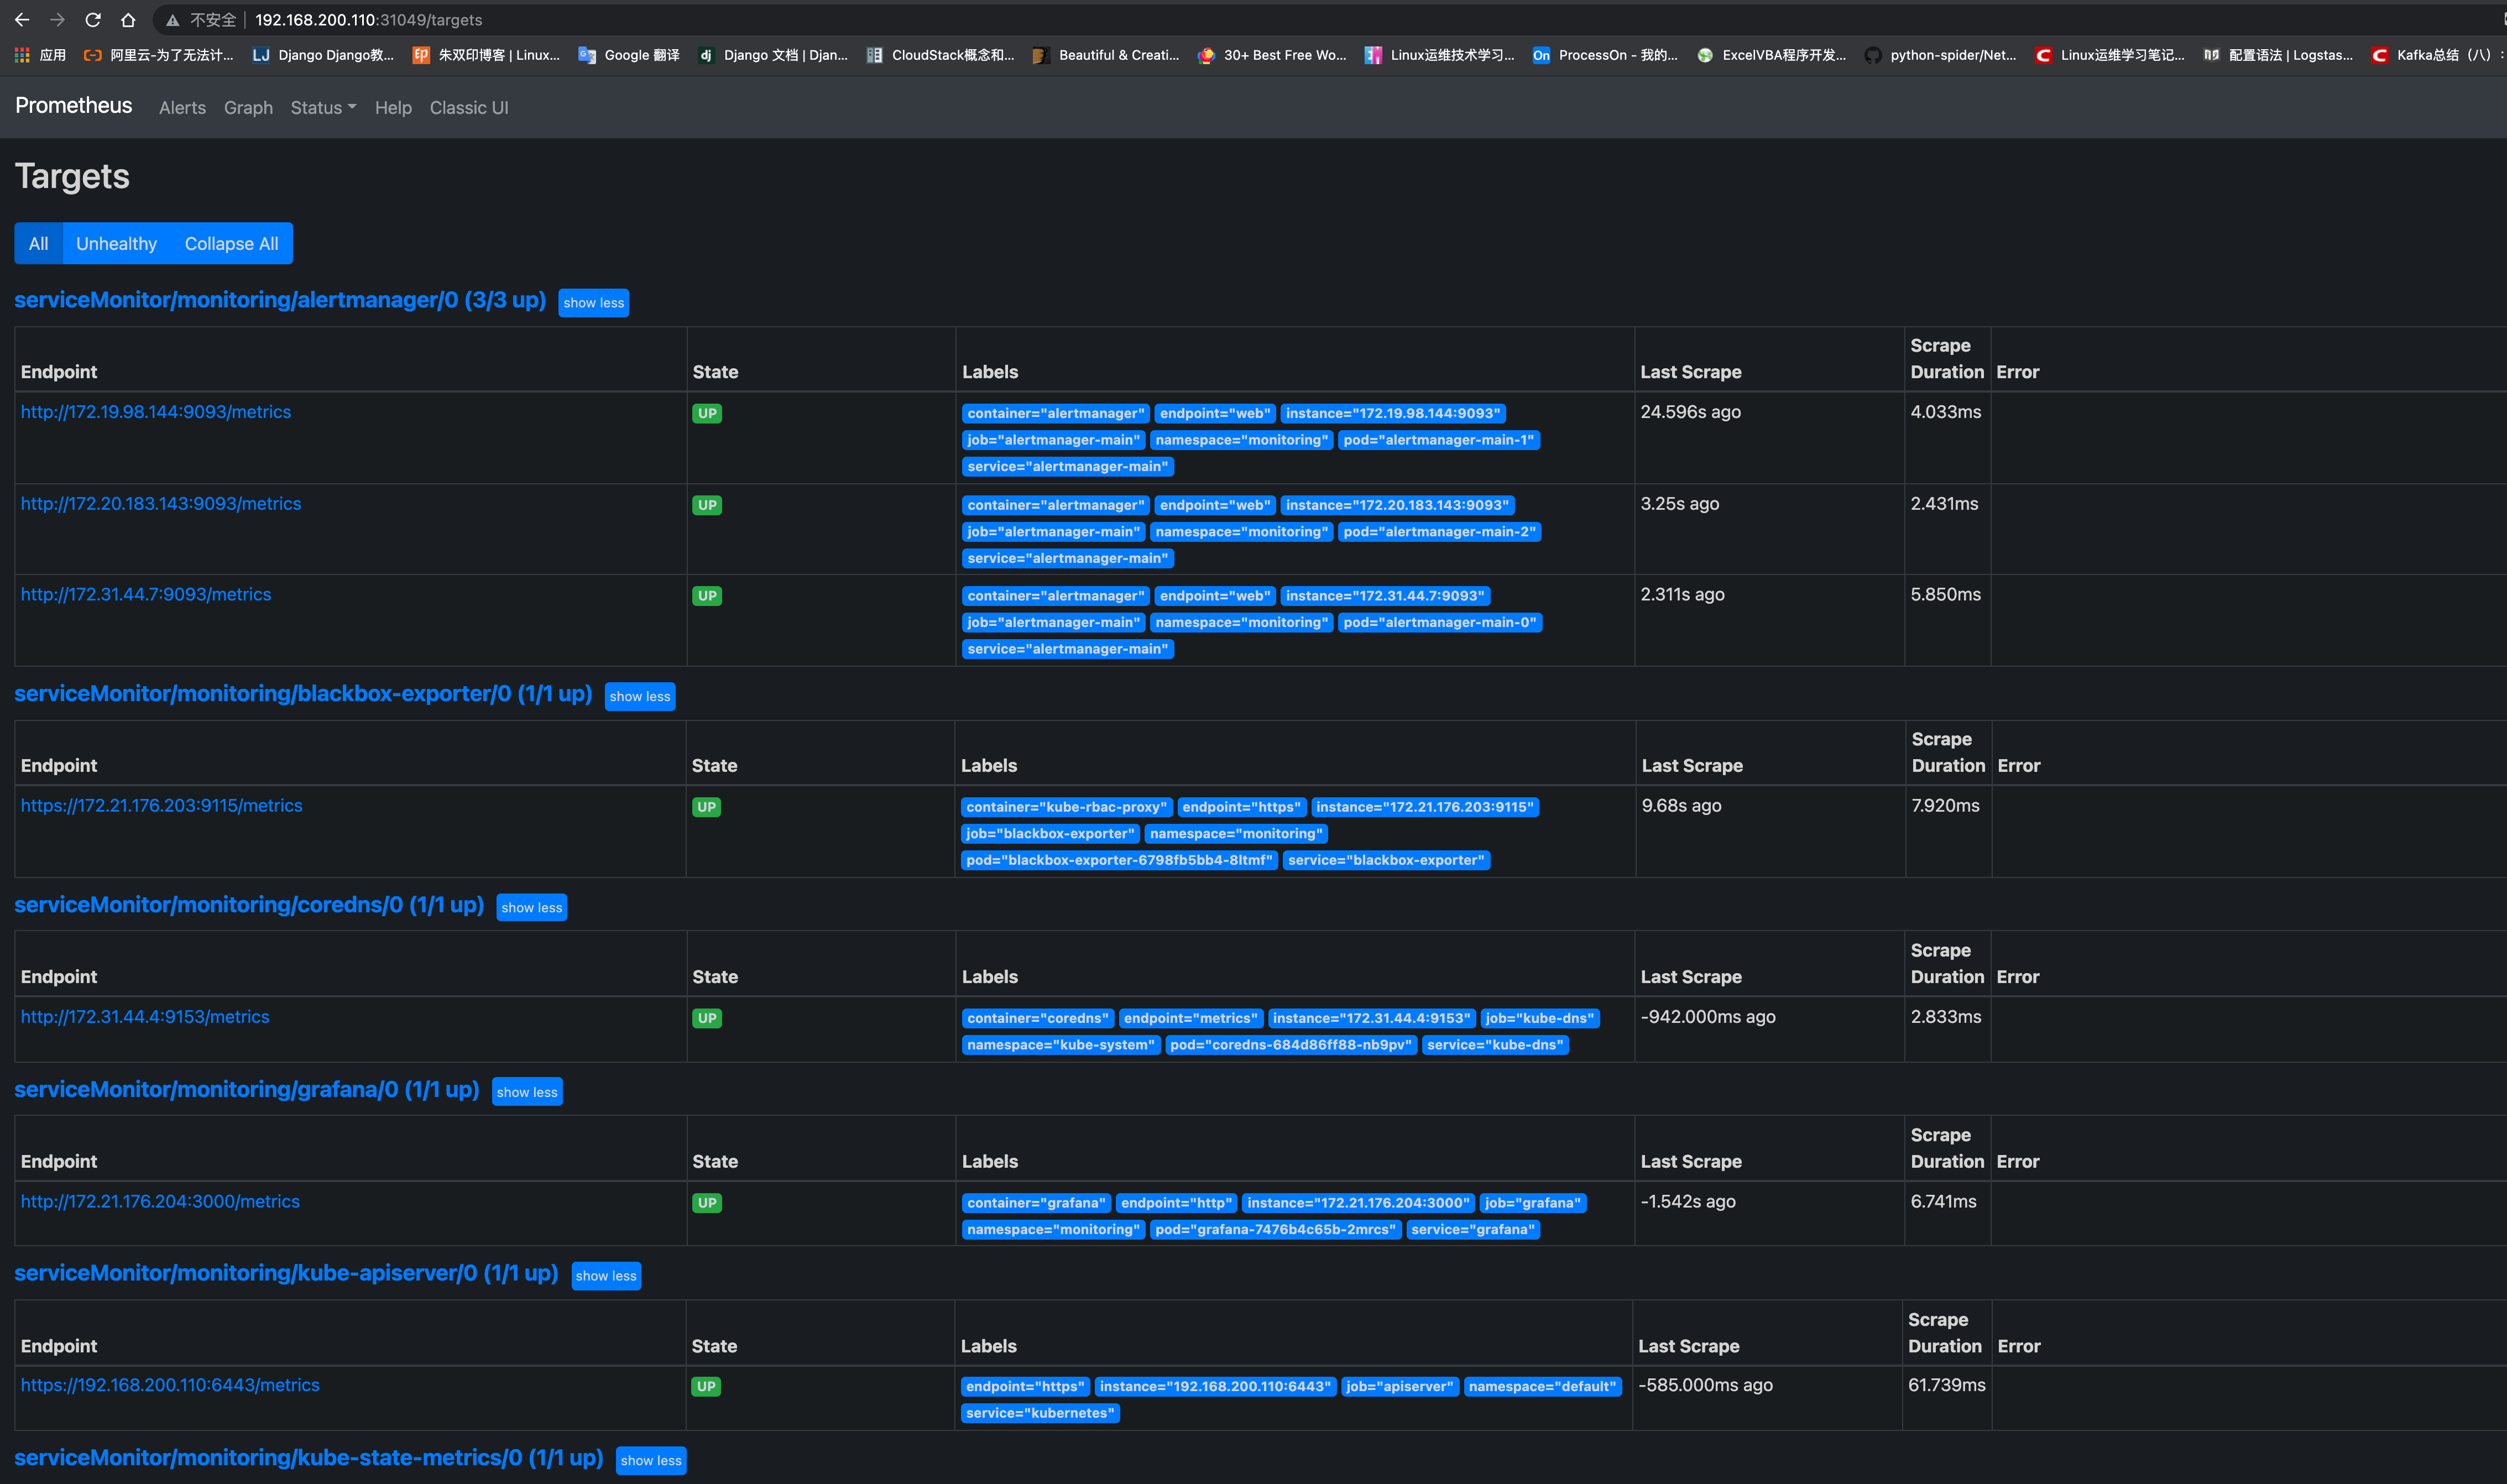The height and width of the screenshot is (1484, 2507).
Task: Collapse grafana section with show less
Action: click(527, 1092)
